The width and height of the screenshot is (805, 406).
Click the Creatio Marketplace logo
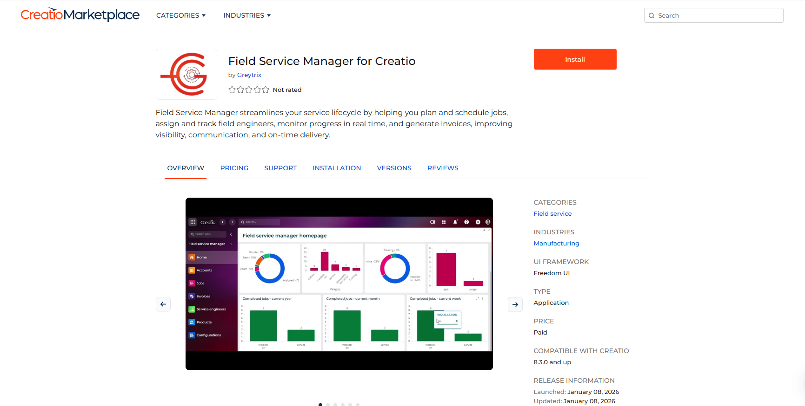coord(80,15)
